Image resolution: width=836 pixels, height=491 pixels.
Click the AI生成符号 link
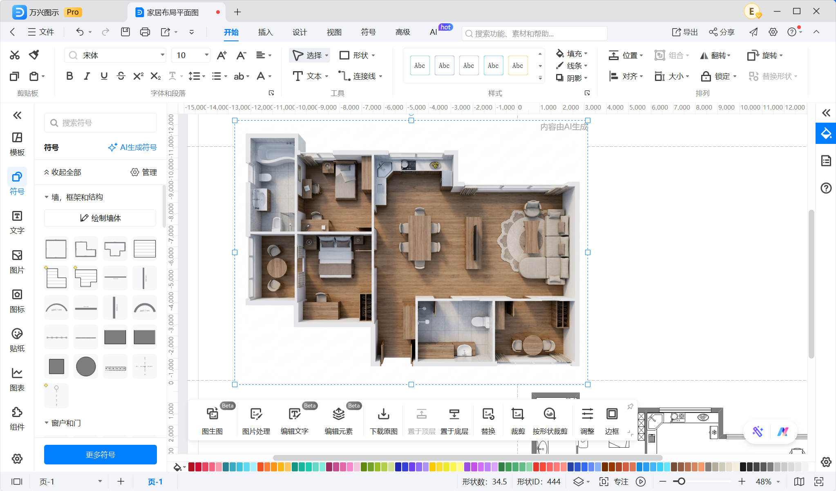[x=132, y=147]
